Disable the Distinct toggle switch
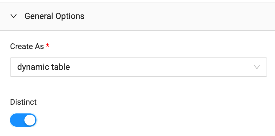This screenshot has height=136, width=275. click(x=23, y=120)
